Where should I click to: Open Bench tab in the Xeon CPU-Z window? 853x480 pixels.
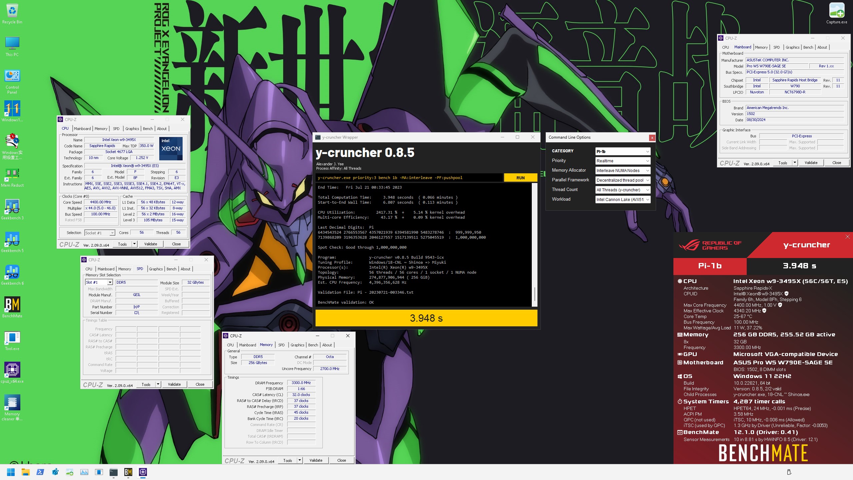click(x=148, y=129)
